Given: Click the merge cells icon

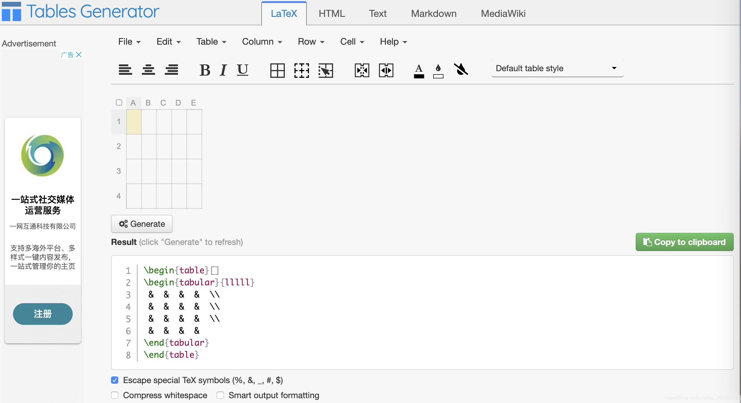Looking at the screenshot, I should coord(362,70).
